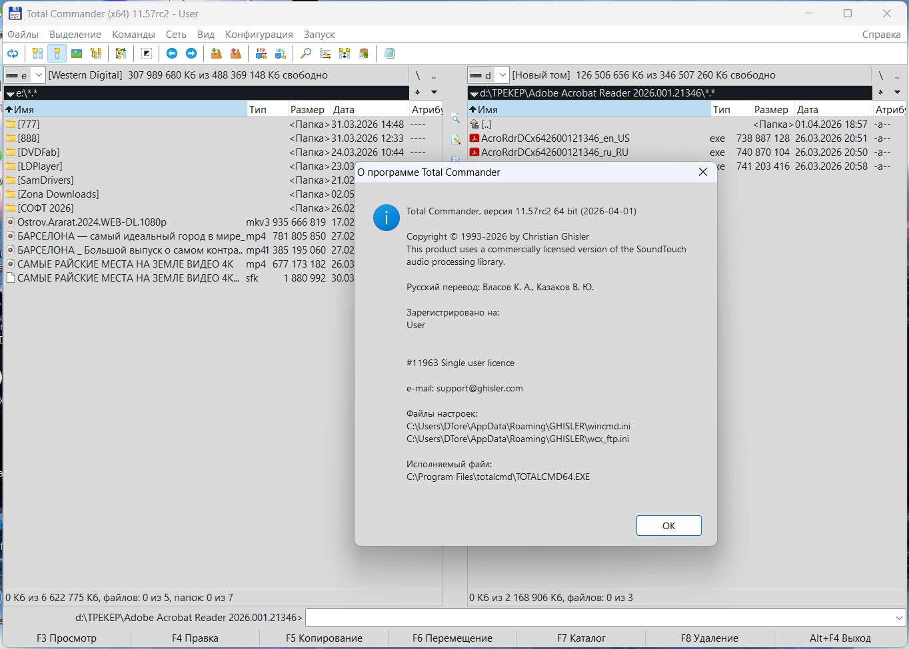Go to right panel parent with '..' button

click(897, 75)
